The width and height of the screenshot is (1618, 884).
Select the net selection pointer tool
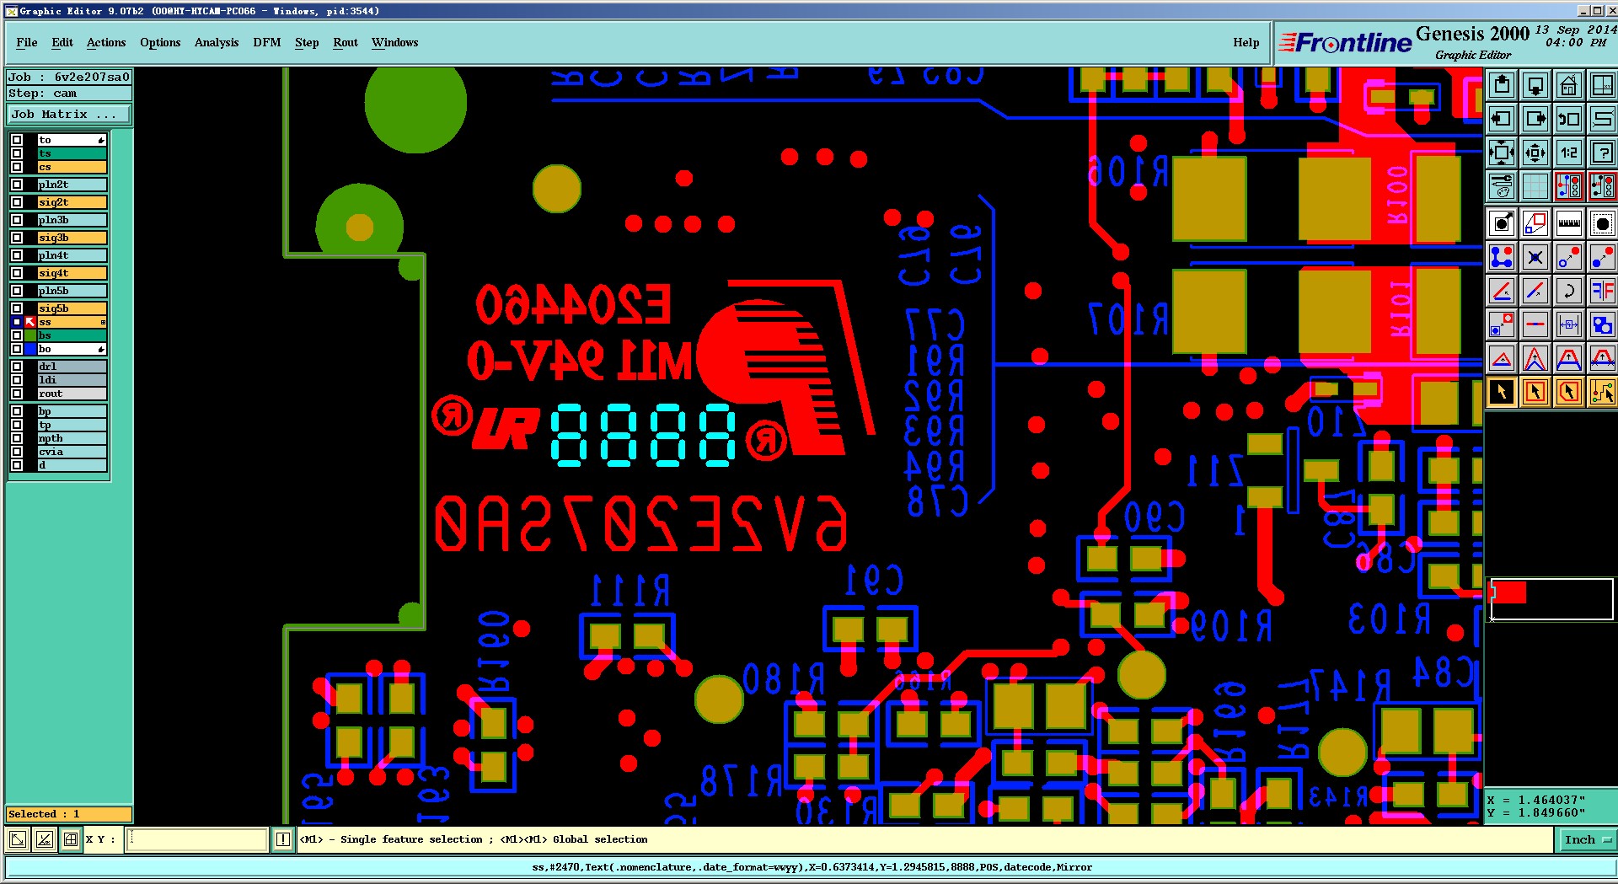point(1602,392)
